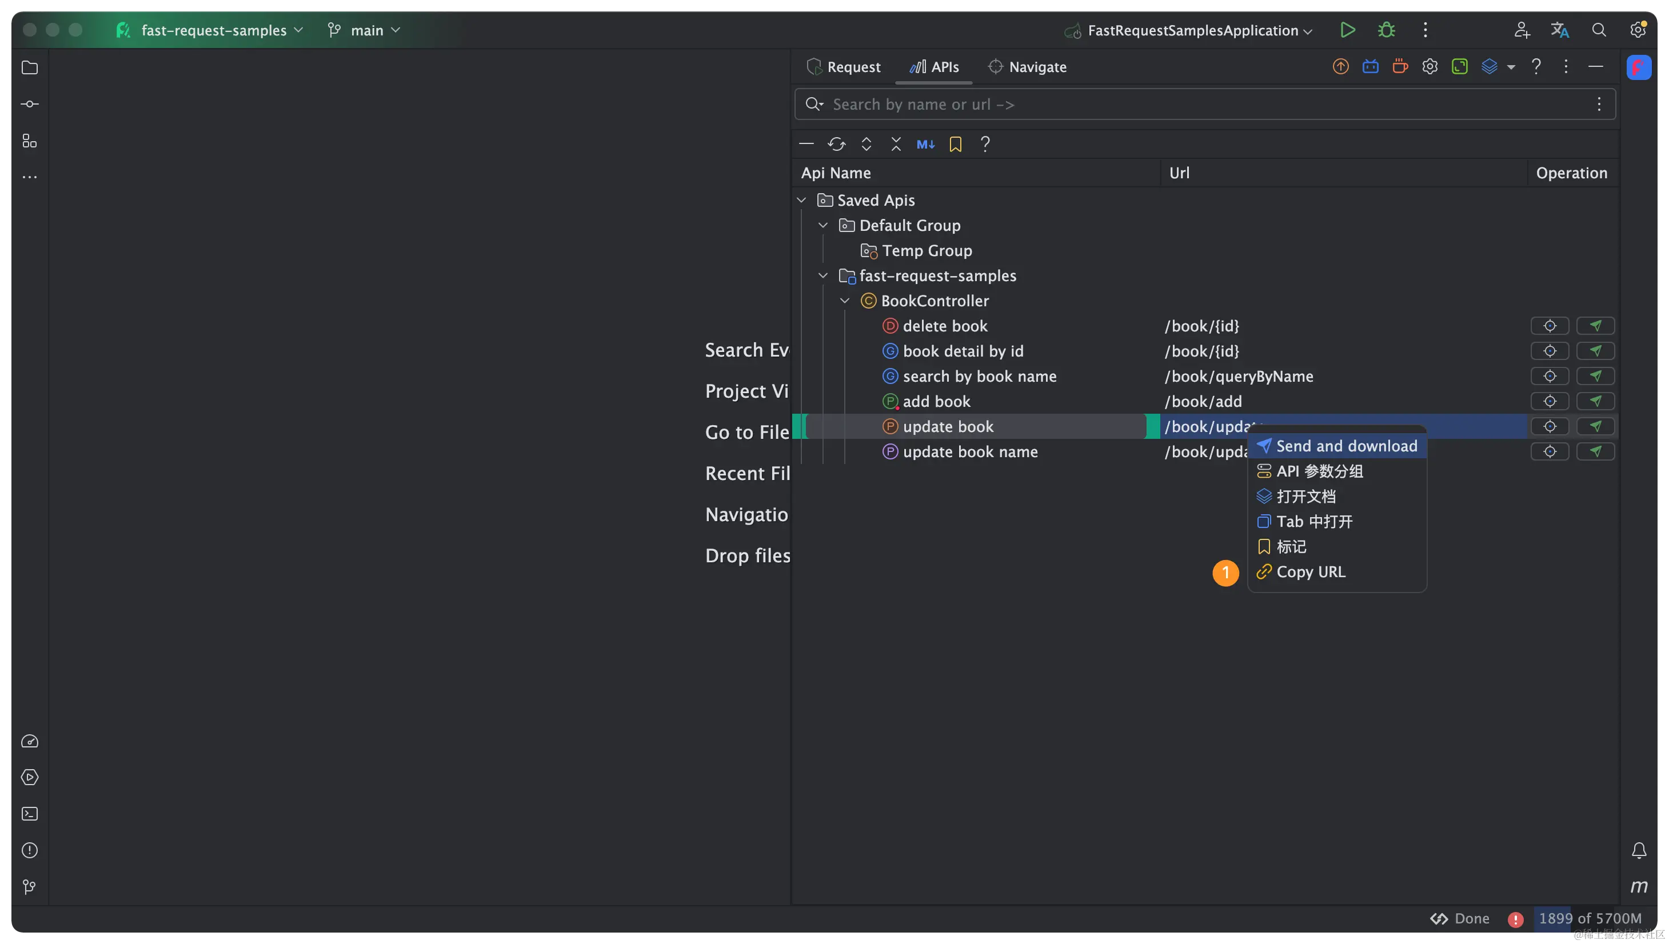1669x944 pixels.
Task: Select the Temp Group tree item
Action: pos(916,250)
